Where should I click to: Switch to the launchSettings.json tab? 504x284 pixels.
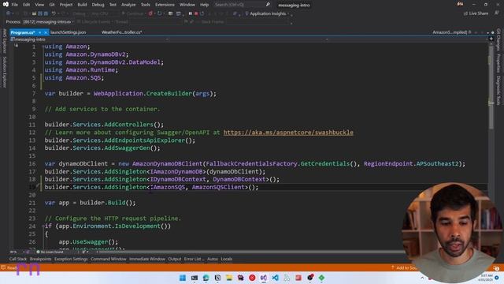(69, 32)
